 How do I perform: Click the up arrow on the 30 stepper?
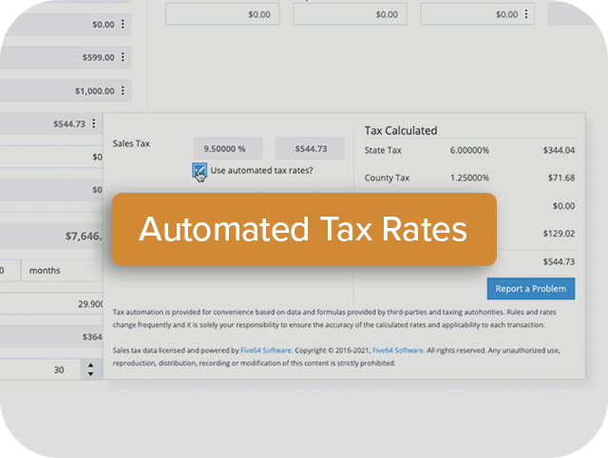(x=91, y=364)
